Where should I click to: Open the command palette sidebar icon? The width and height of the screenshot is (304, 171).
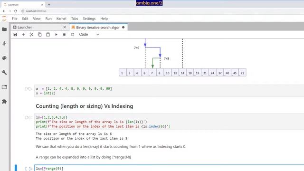point(4,58)
